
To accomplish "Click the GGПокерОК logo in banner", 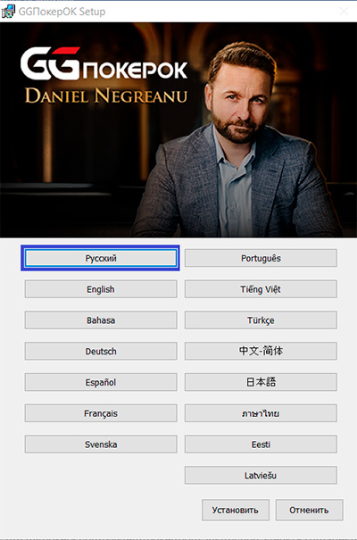I will 104,63.
